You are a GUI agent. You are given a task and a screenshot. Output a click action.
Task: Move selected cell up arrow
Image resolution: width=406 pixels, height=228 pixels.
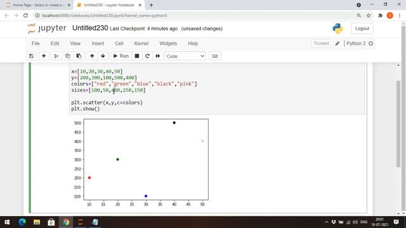tap(92, 56)
